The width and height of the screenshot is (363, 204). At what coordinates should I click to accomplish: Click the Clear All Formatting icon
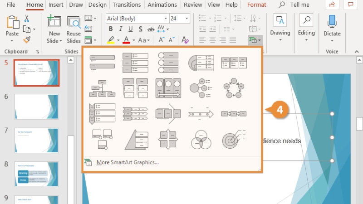[185, 40]
